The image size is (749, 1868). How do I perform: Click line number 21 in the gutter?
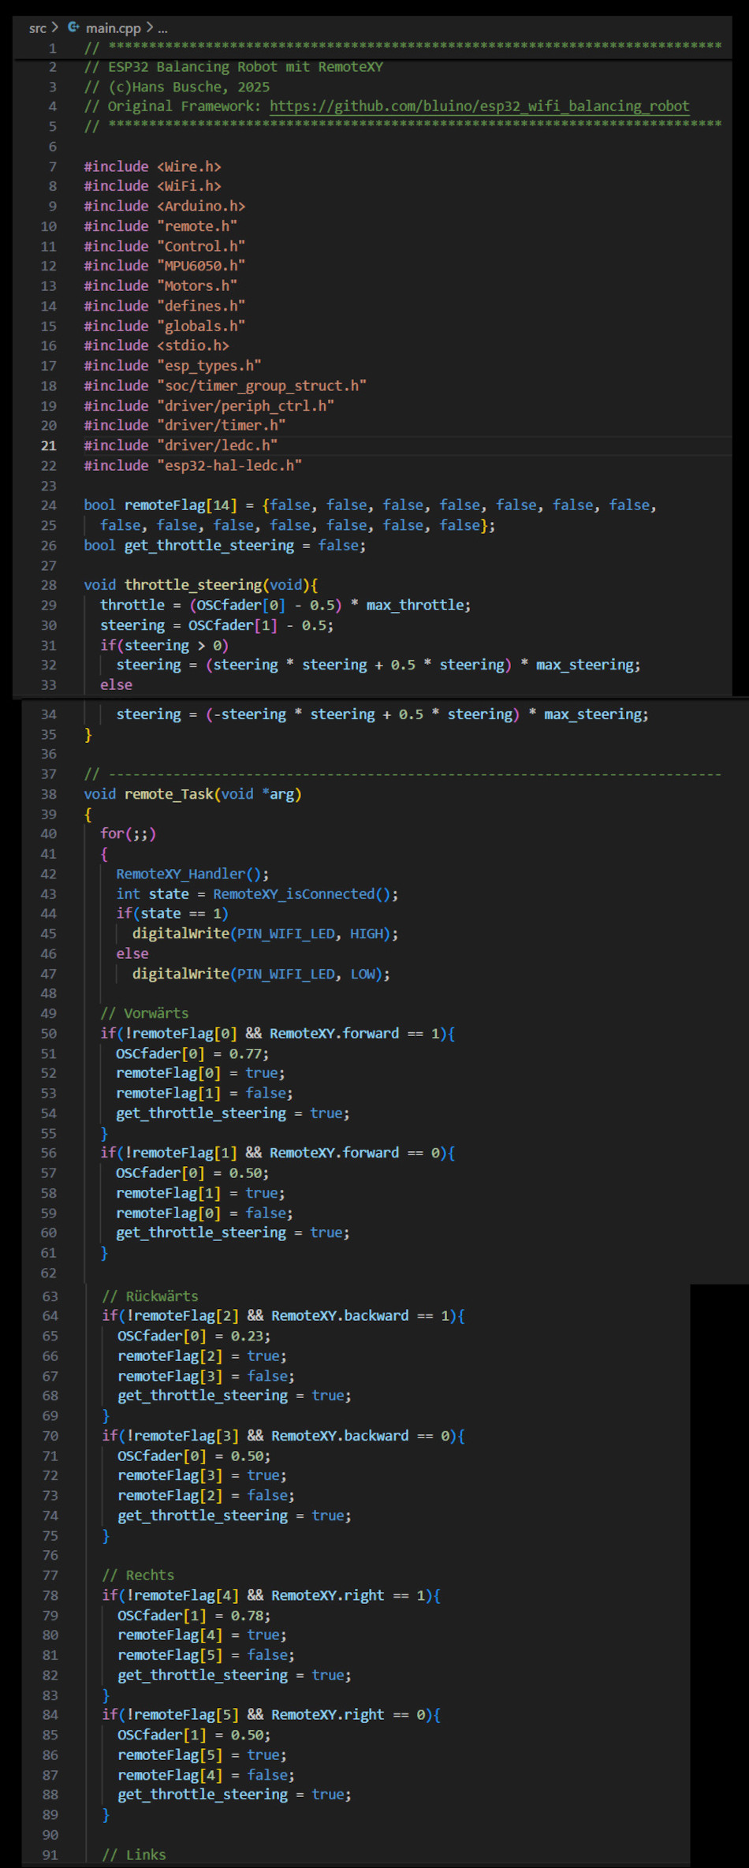[49, 446]
